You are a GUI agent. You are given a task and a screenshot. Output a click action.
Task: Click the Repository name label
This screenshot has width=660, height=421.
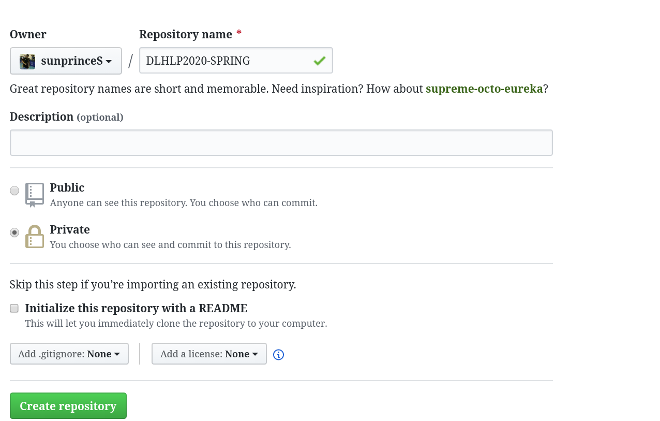coord(186,34)
